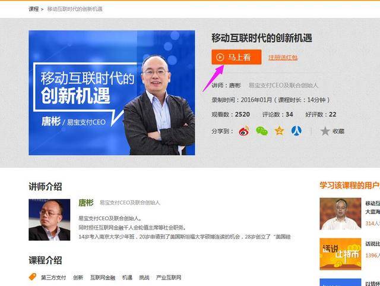Open related course thumbnail of man in white shirt
This screenshot has height=286, width=380.
coord(340,213)
